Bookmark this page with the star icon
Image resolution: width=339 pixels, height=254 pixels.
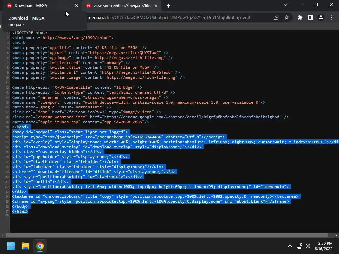[287, 18]
